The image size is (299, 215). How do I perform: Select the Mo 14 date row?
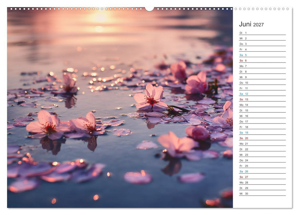tap(262, 105)
